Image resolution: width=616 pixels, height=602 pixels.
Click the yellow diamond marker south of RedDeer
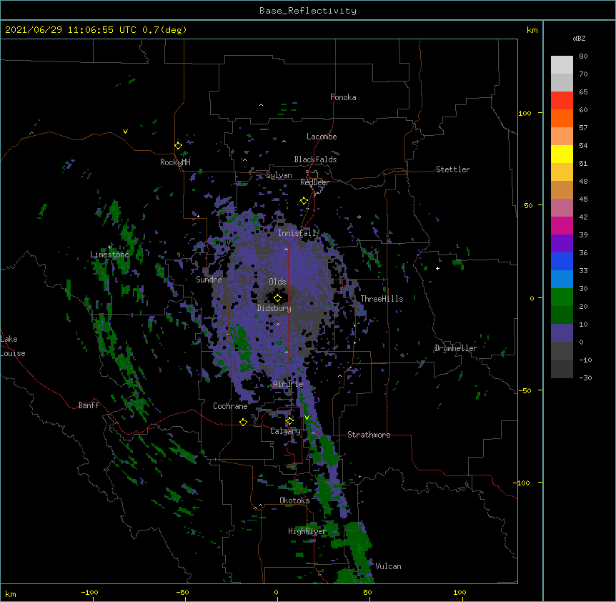click(x=304, y=201)
